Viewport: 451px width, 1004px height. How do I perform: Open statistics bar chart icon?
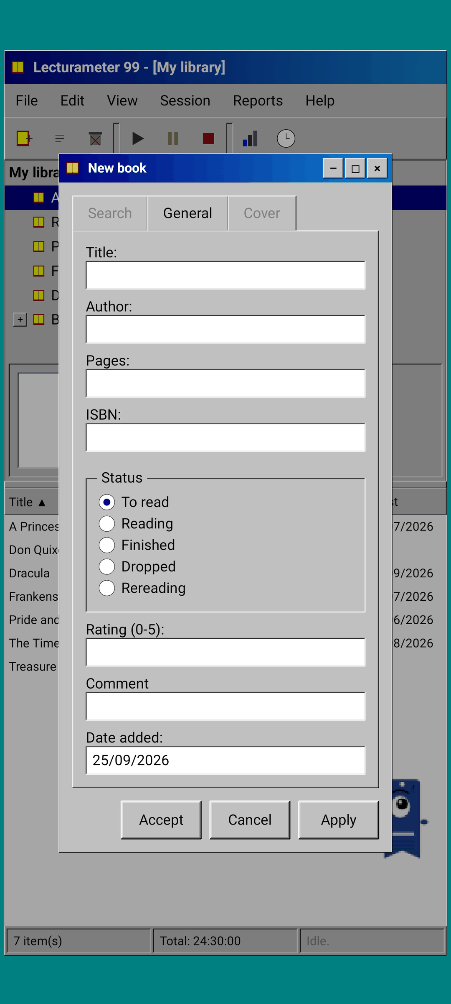point(251,138)
